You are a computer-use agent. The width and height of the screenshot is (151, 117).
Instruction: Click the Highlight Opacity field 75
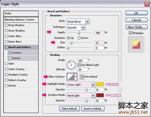(99, 90)
